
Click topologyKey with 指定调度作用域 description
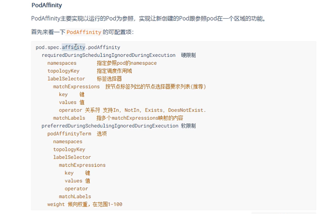63,71
